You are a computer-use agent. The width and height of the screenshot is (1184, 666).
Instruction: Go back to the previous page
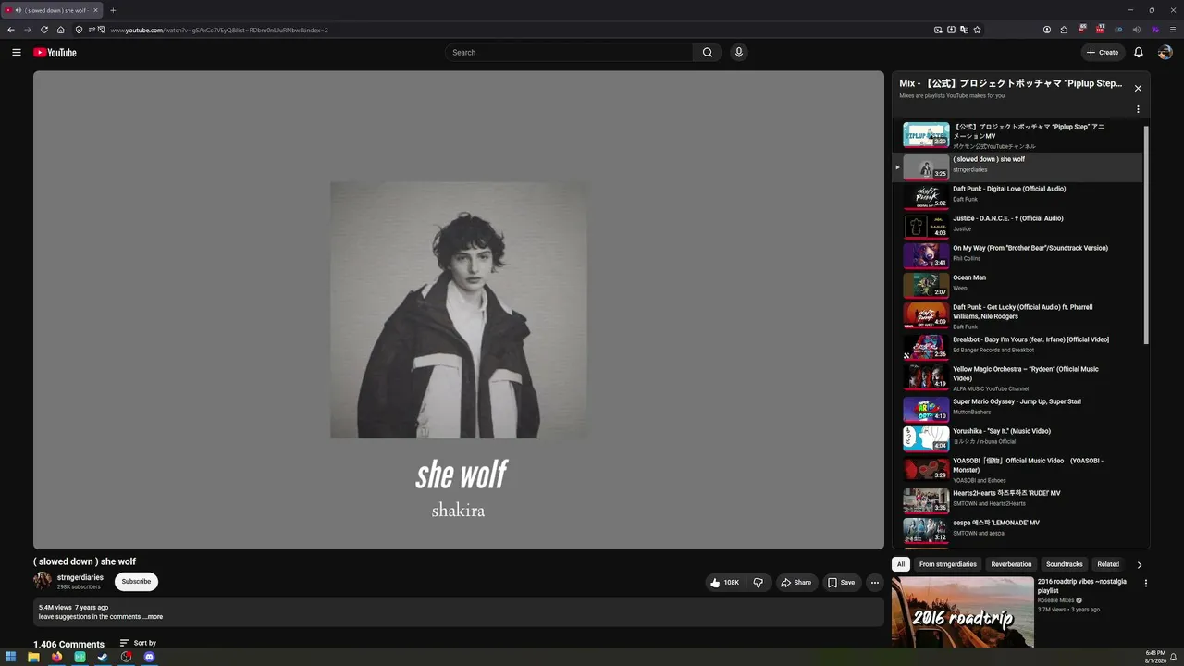tap(11, 30)
